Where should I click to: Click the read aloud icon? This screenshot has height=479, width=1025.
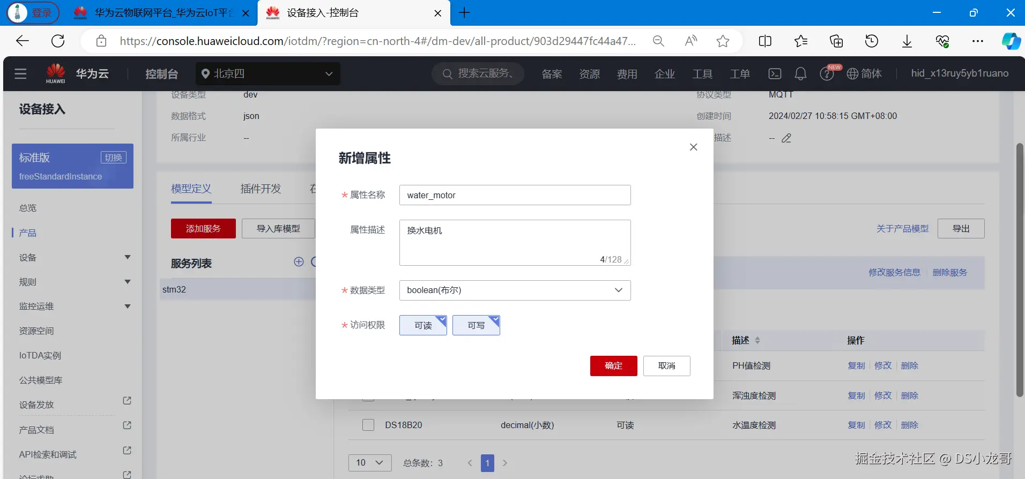(691, 41)
